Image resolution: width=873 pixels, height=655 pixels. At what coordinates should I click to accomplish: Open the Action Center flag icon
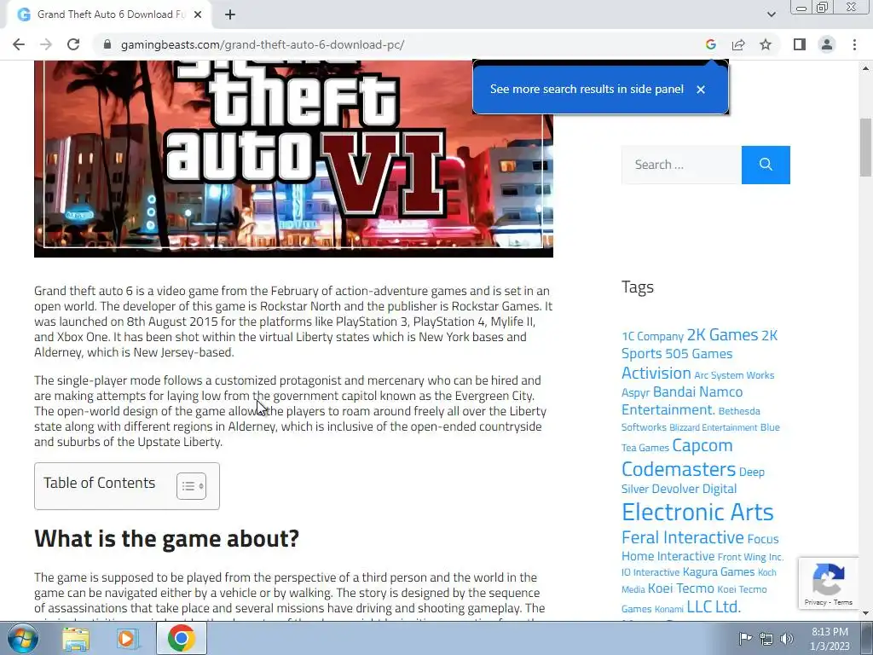click(745, 638)
